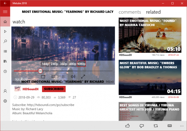
Task: Select 240p video quality
Action: pyautogui.click(x=54, y=64)
